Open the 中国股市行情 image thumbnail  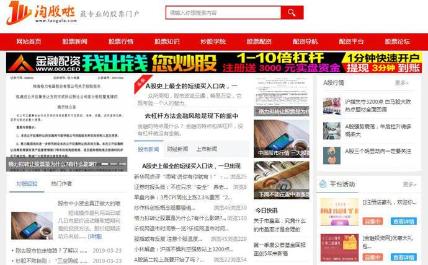tap(282, 142)
